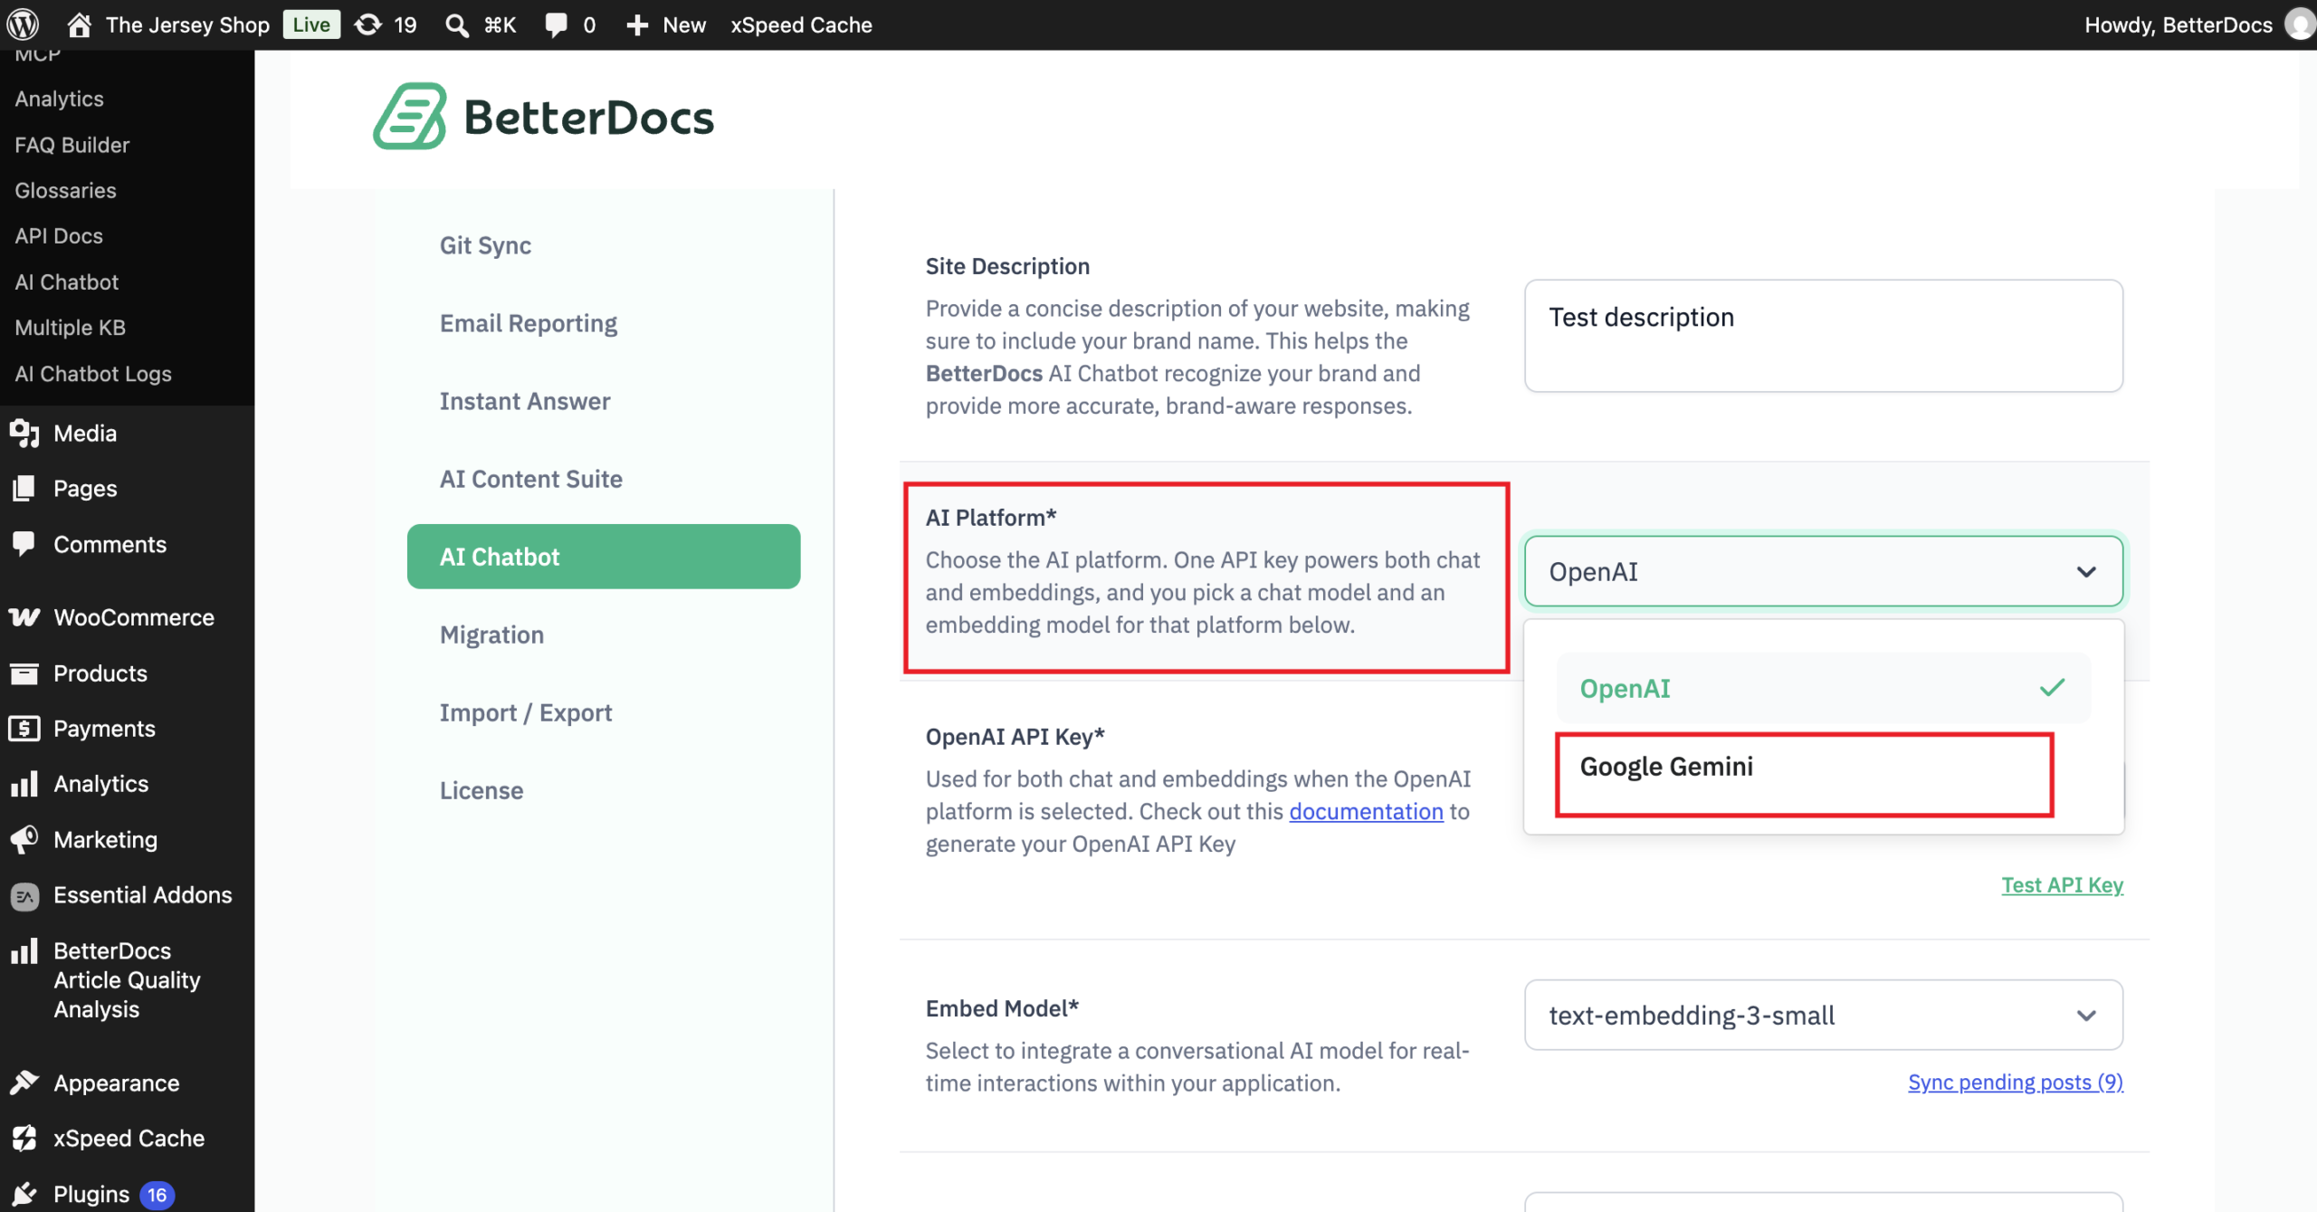Viewport: 2317px width, 1212px height.
Task: Click the Embed Model dropdown chevron
Action: coord(2086,1016)
